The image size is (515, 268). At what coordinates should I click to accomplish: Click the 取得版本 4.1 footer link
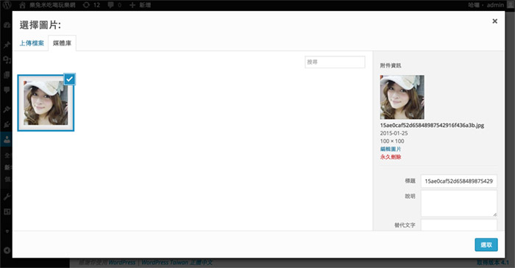[493, 262]
